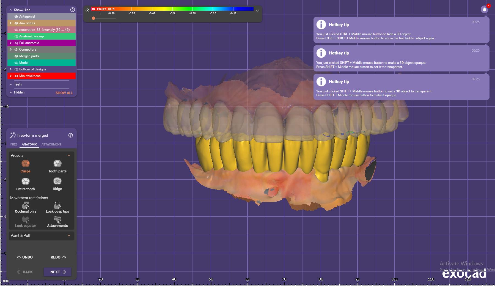Enable Occlusal only movement restriction
The image size is (495, 286).
coord(26,206)
